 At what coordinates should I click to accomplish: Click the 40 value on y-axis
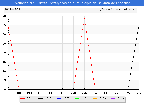click(x=4, y=16)
